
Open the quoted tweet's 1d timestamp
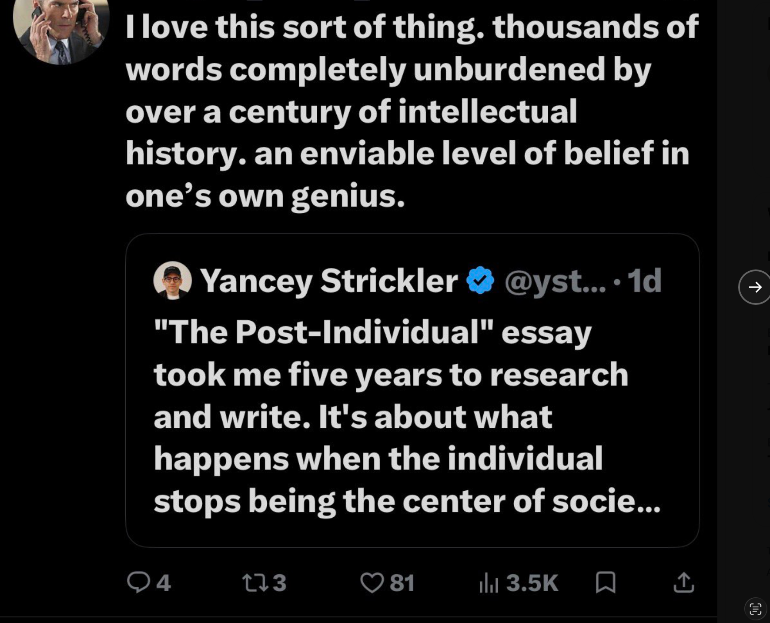[644, 281]
